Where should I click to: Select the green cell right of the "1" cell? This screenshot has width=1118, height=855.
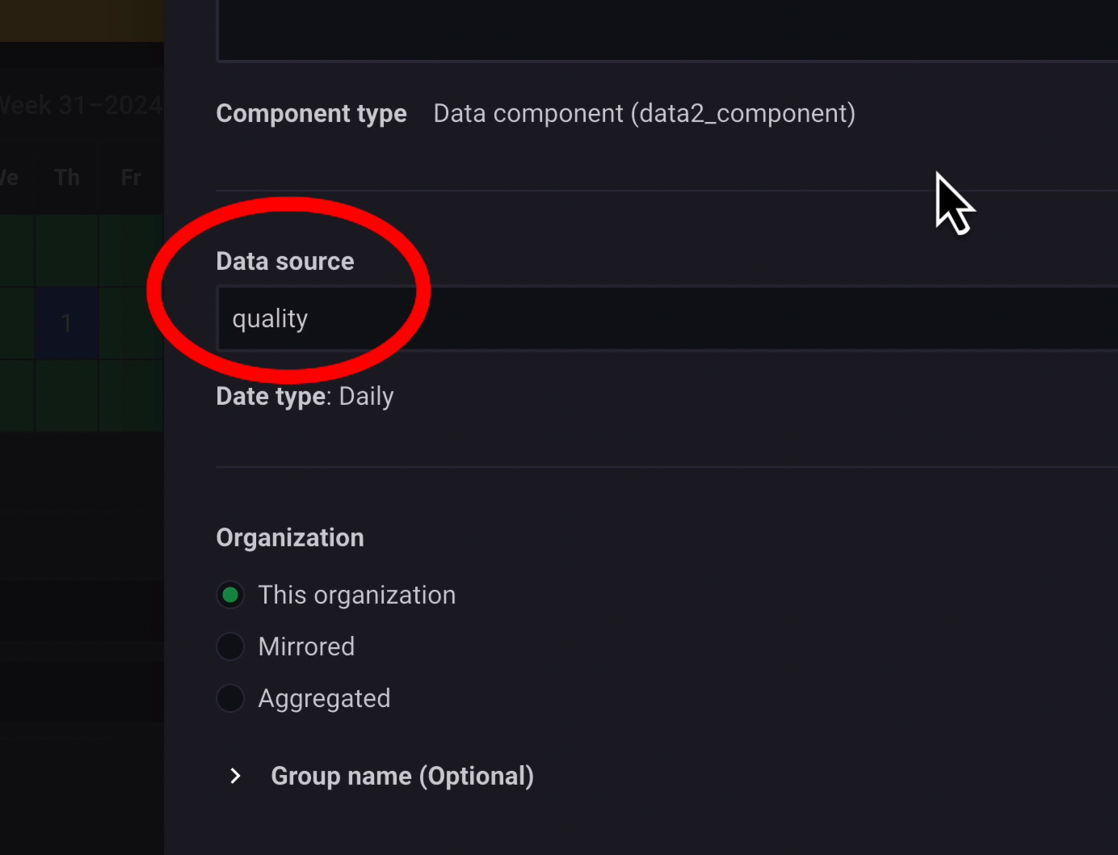(131, 323)
